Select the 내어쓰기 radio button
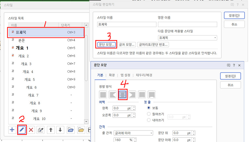Viewport: 249px width, 142px height. 149,120
